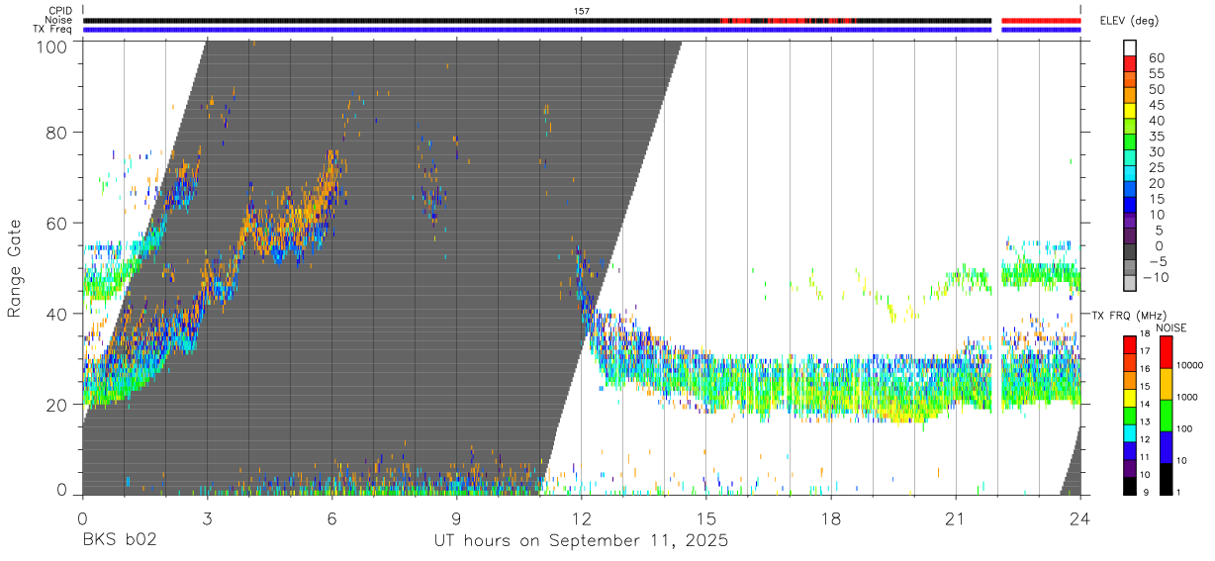Select the white top segment of ELEV colorbar
1215x561 pixels.
click(x=1130, y=47)
